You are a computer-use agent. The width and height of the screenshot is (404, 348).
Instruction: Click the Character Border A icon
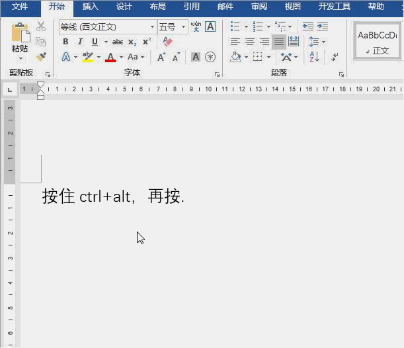tap(210, 26)
